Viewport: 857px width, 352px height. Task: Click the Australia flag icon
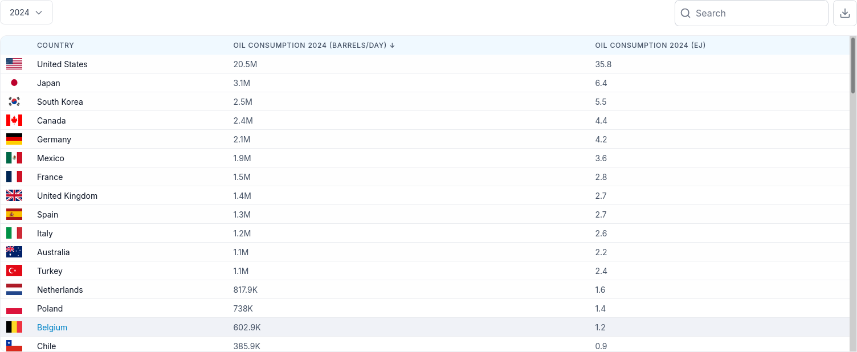click(14, 252)
